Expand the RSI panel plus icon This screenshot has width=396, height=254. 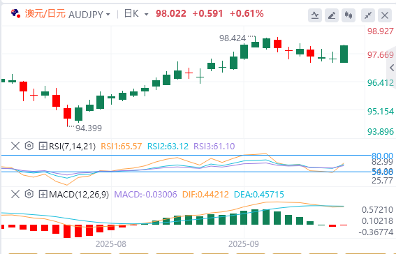pyautogui.click(x=43, y=146)
